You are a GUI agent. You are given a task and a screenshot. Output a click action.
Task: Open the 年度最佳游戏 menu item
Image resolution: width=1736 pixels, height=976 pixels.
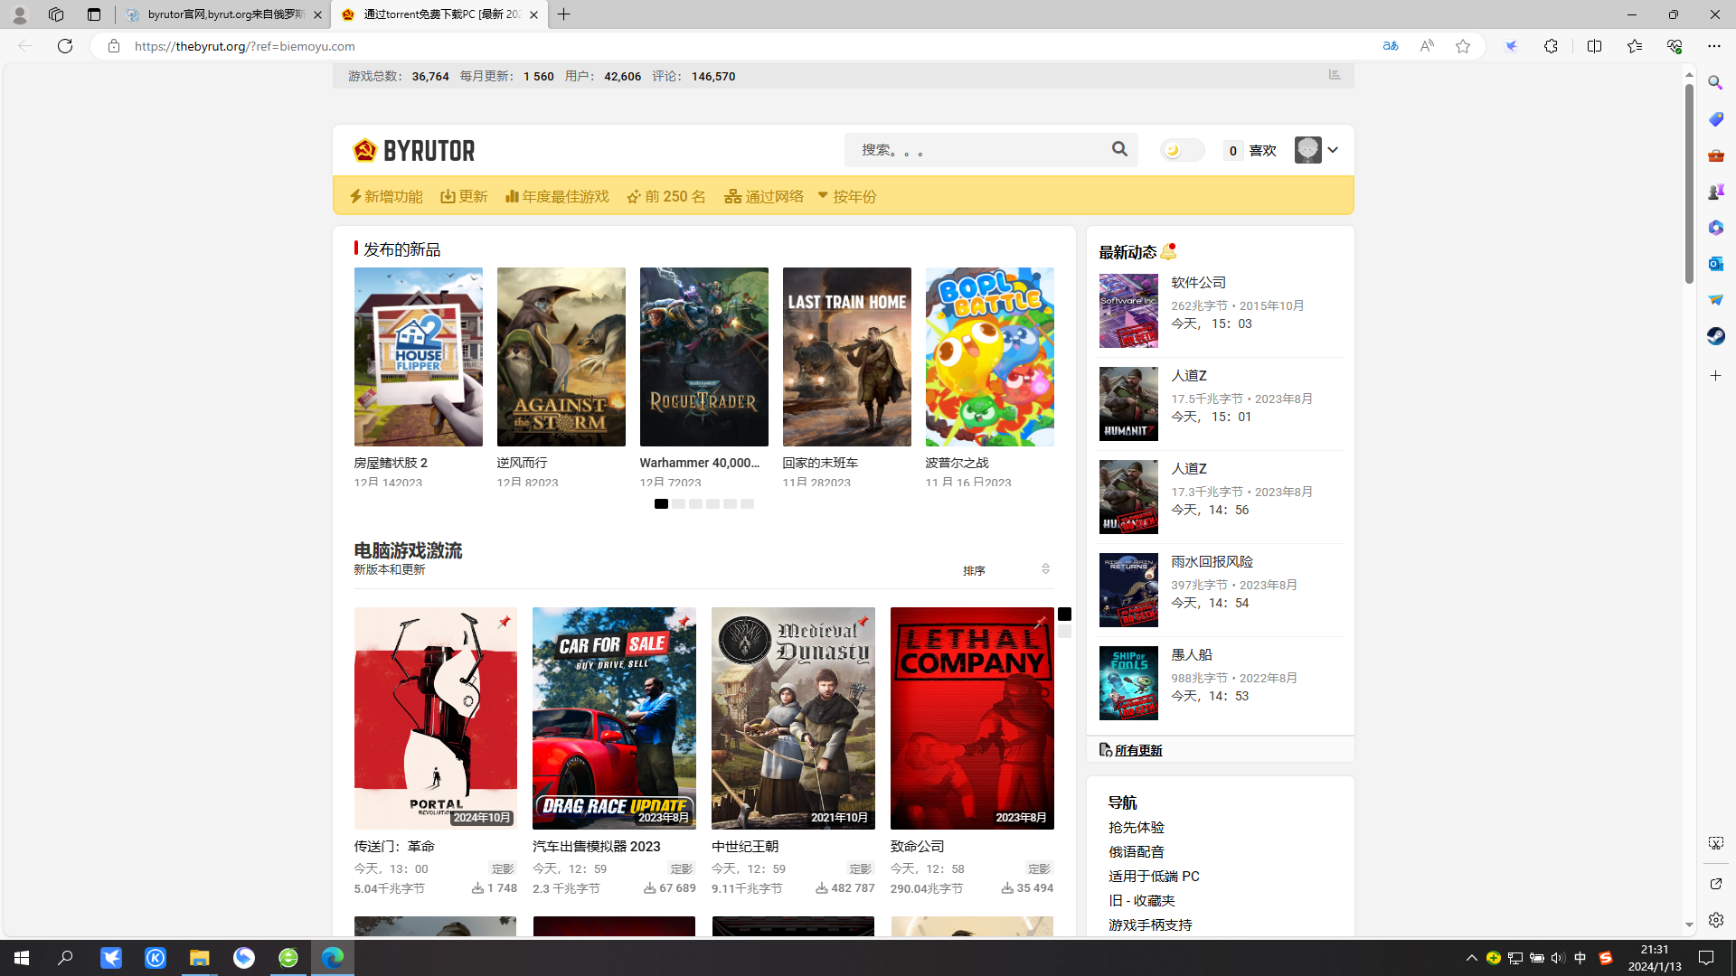click(557, 196)
